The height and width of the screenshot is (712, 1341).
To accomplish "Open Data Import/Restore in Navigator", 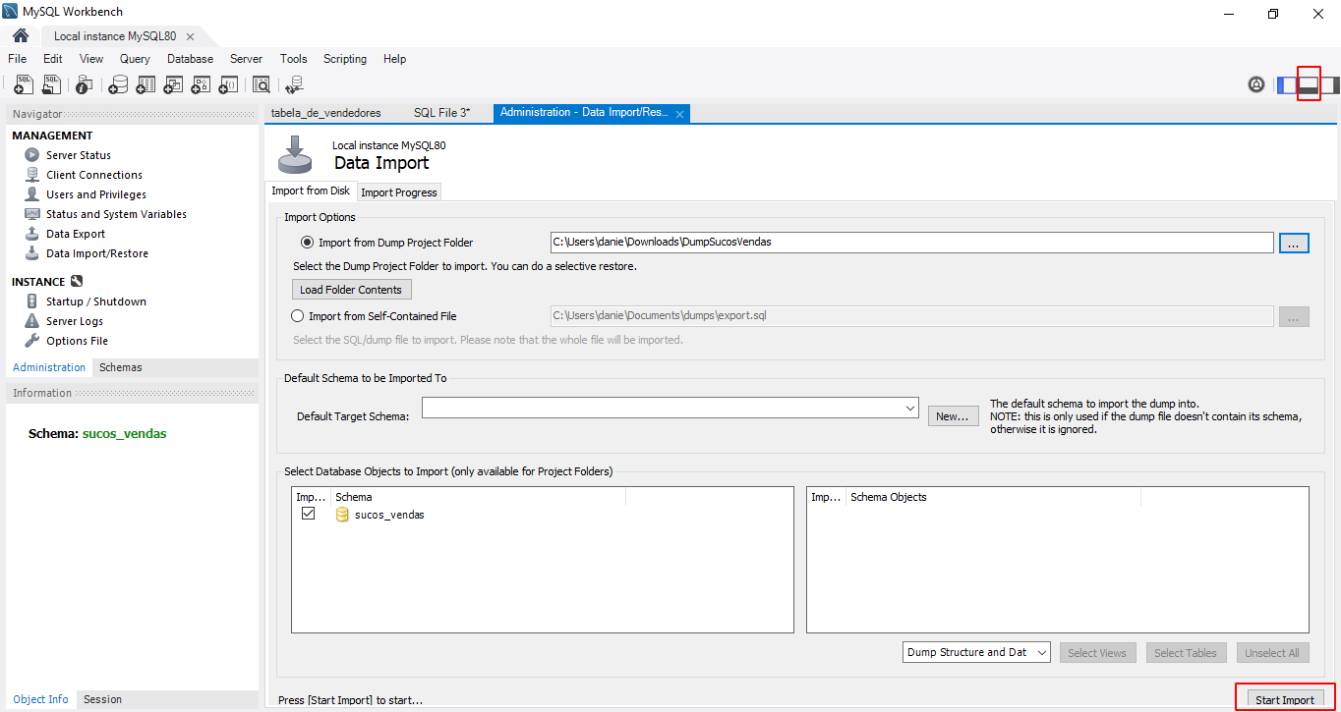I will click(x=96, y=253).
